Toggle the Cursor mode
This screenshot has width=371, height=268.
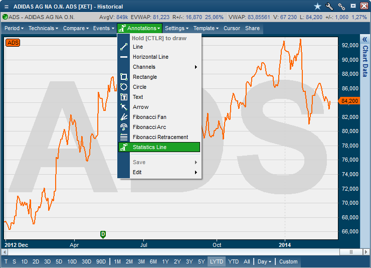(232, 28)
